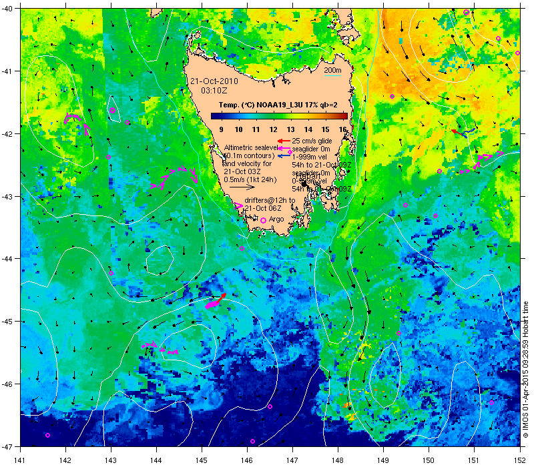Image resolution: width=534 pixels, height=467 pixels.
Task: Click the 146 longitude axis label
Action: [247, 460]
